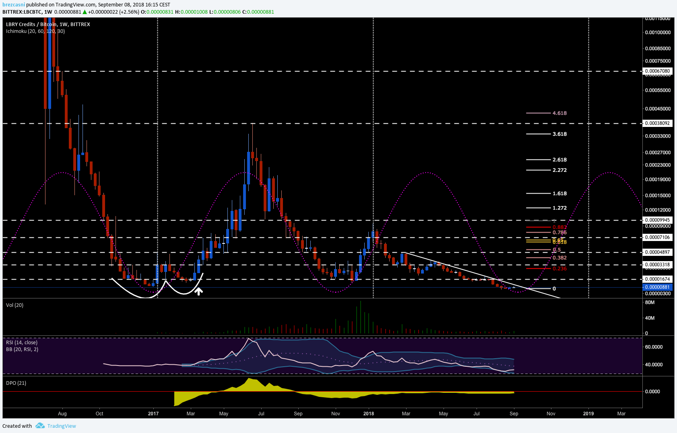Click the 0.00004897 price label

click(658, 252)
